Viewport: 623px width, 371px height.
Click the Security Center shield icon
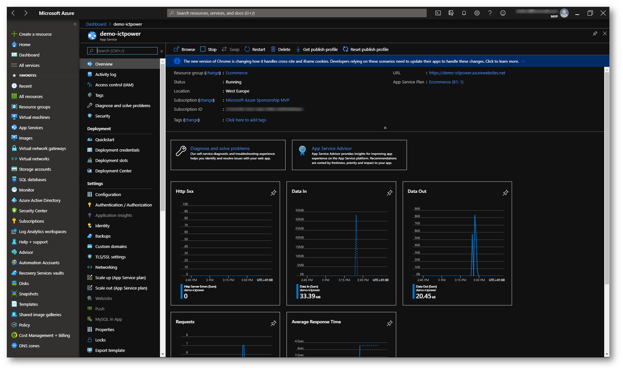click(x=14, y=210)
